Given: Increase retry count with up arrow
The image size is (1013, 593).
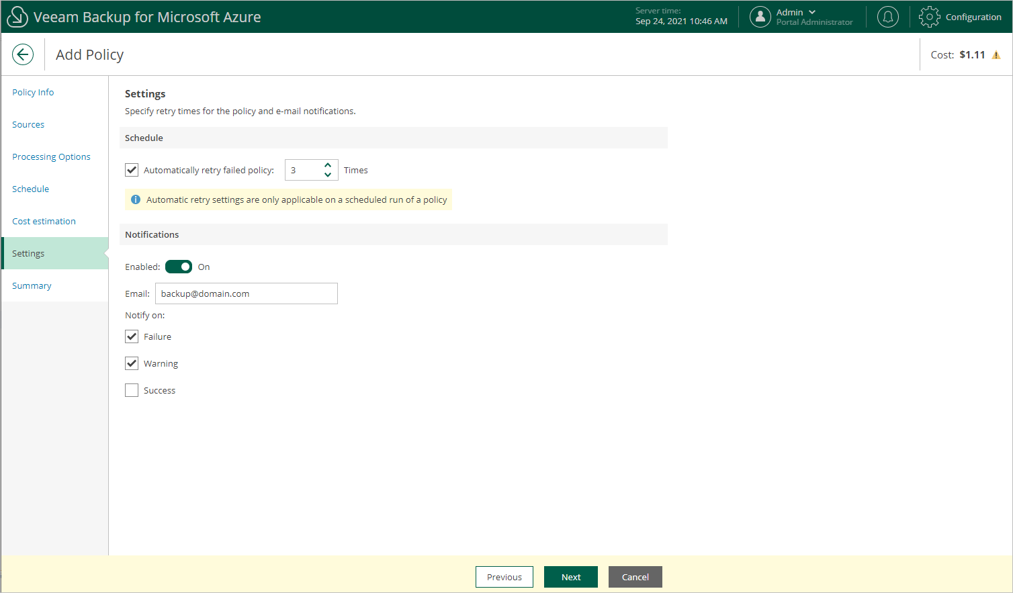Looking at the screenshot, I should click(328, 165).
